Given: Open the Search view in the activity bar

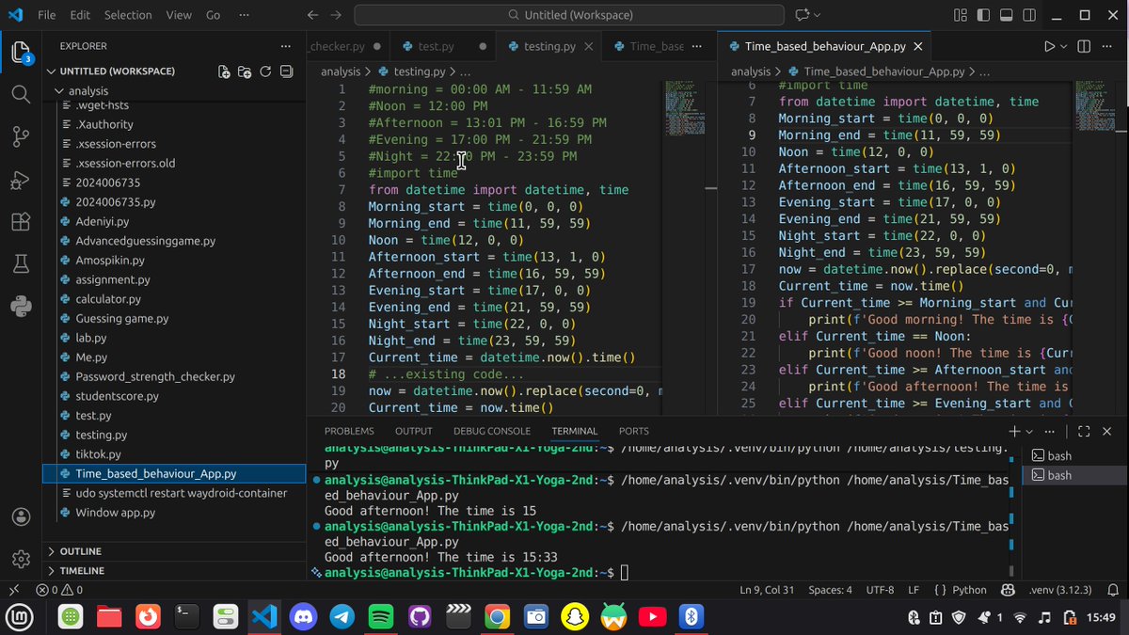Looking at the screenshot, I should [x=21, y=93].
